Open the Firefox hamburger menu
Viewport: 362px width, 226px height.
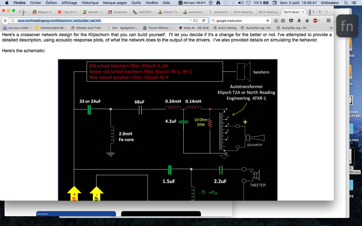[328, 21]
